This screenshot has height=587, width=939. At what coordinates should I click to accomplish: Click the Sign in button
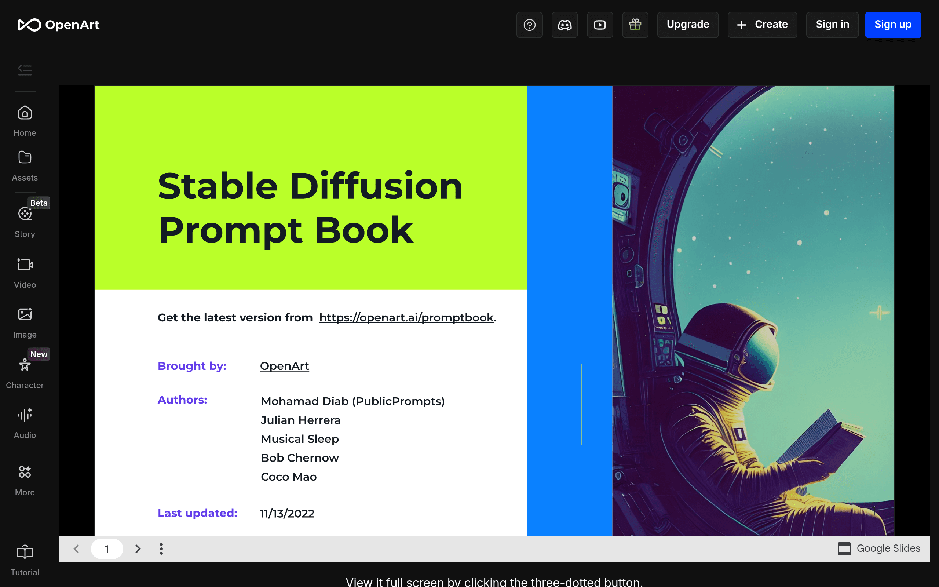[x=832, y=25]
